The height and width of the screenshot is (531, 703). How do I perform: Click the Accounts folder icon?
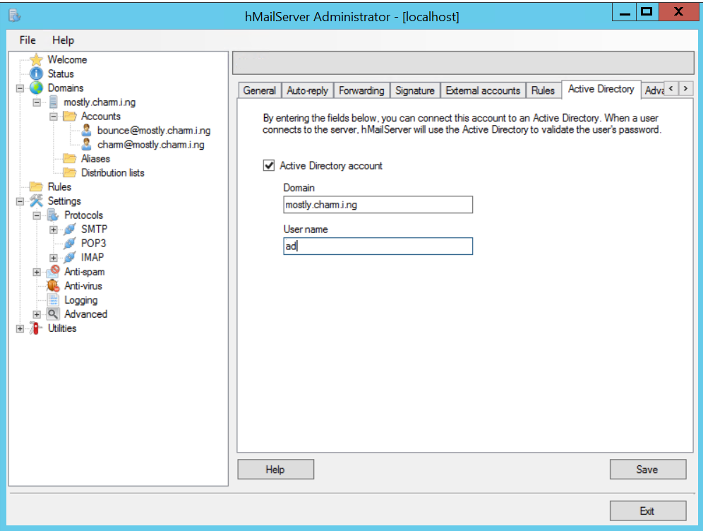pyautogui.click(x=69, y=116)
